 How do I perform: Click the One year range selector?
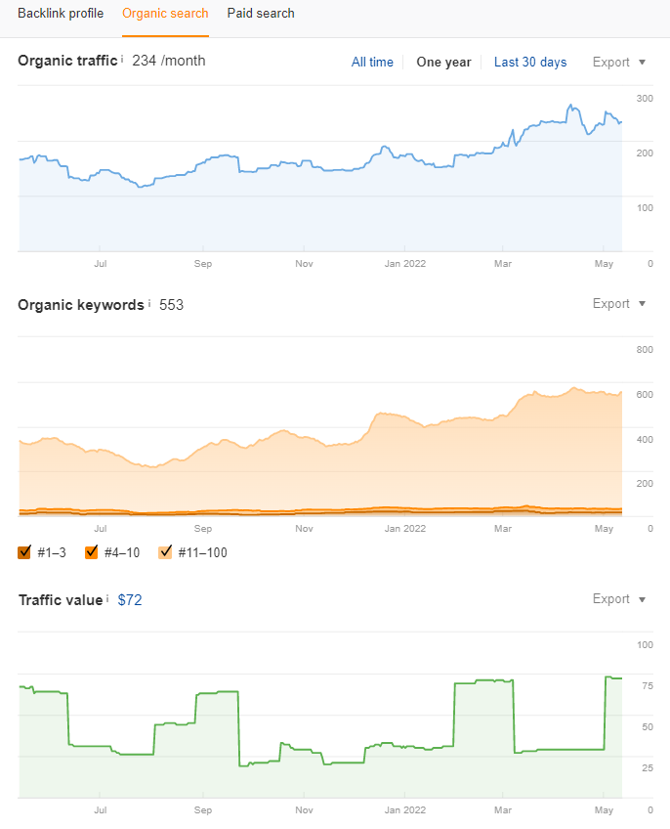tap(443, 62)
